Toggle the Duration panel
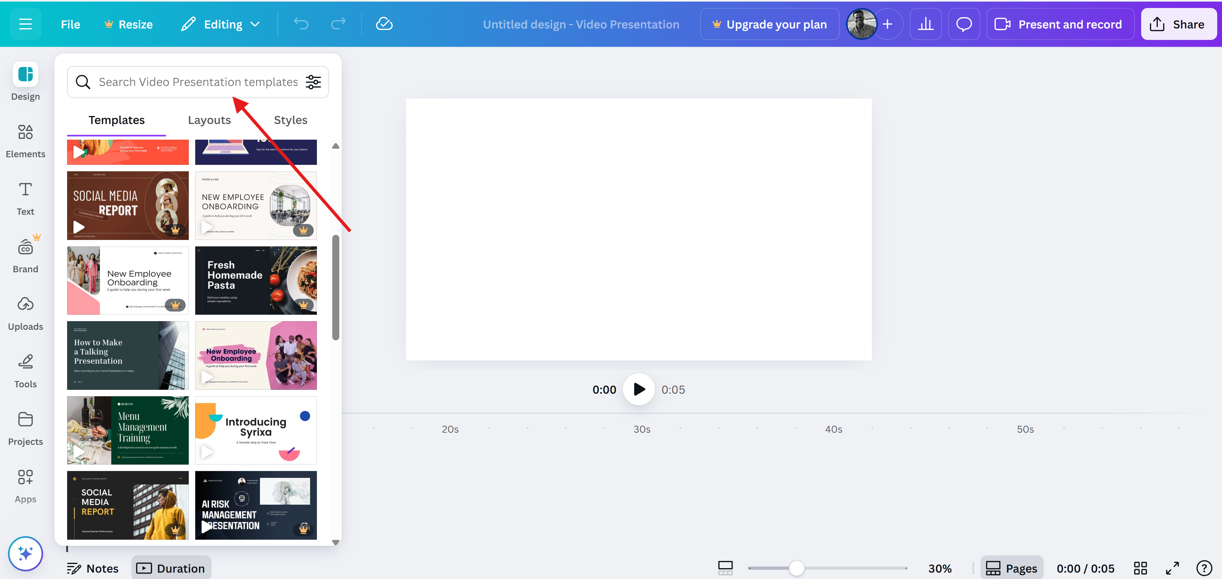The height and width of the screenshot is (579, 1222). coord(171,567)
